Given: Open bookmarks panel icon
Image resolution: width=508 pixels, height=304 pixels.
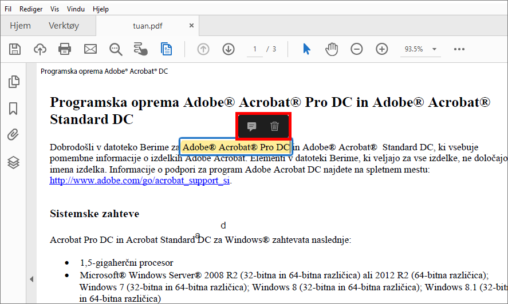Looking at the screenshot, I should point(13,109).
